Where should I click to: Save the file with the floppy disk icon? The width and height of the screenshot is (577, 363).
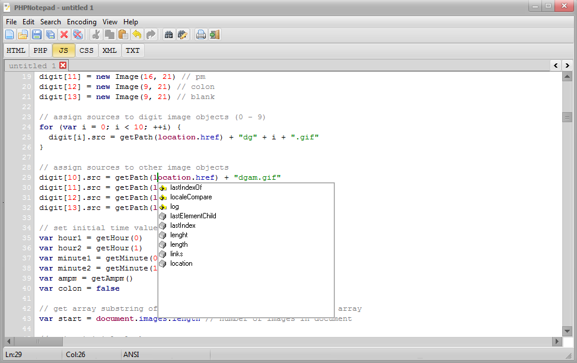(37, 35)
